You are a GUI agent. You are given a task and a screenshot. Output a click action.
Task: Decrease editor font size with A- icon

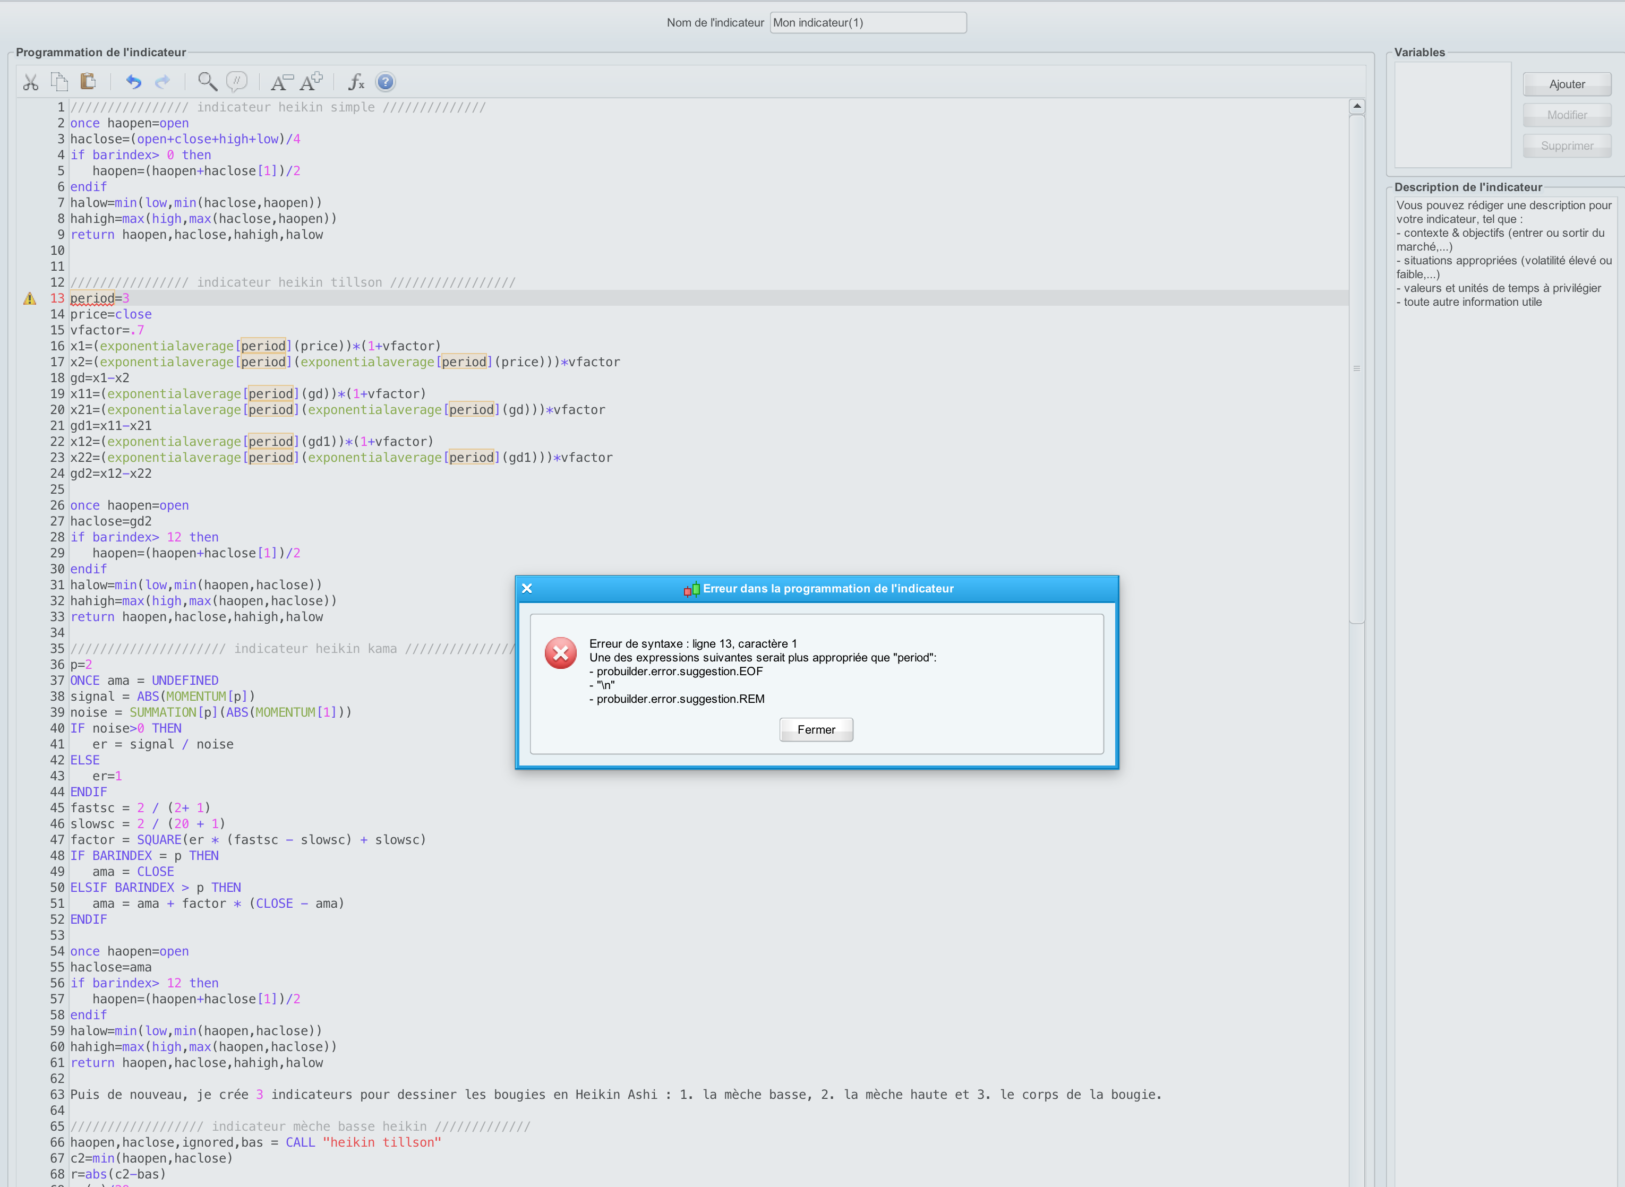[281, 82]
